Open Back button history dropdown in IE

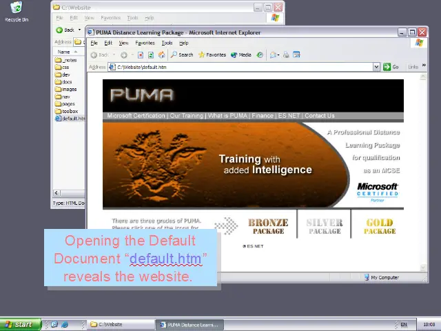[x=114, y=55]
